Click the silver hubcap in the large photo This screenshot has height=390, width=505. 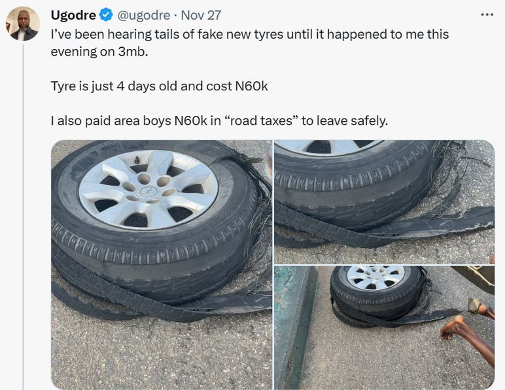pyautogui.click(x=148, y=190)
